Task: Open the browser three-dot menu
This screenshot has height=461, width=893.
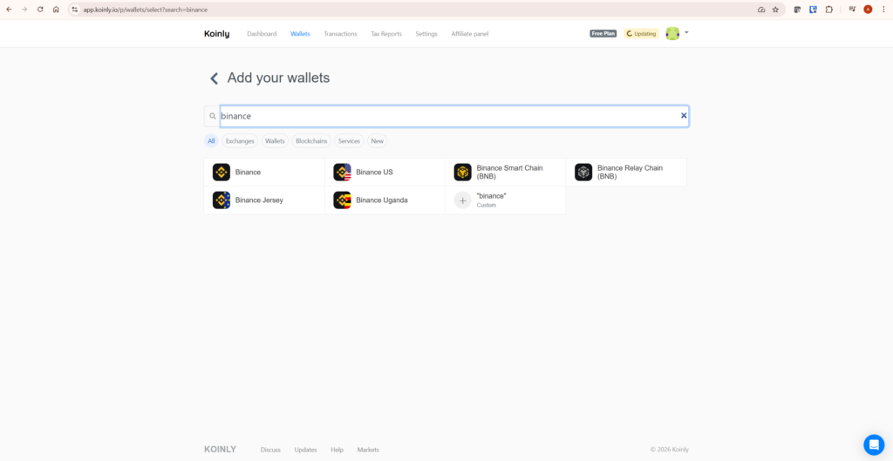Action: click(883, 9)
